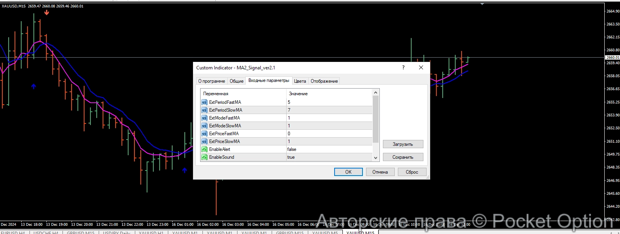
Task: Click the parameter list scroll-up arrow
Action: pyautogui.click(x=375, y=93)
